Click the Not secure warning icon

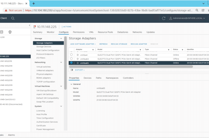pos(6,10)
